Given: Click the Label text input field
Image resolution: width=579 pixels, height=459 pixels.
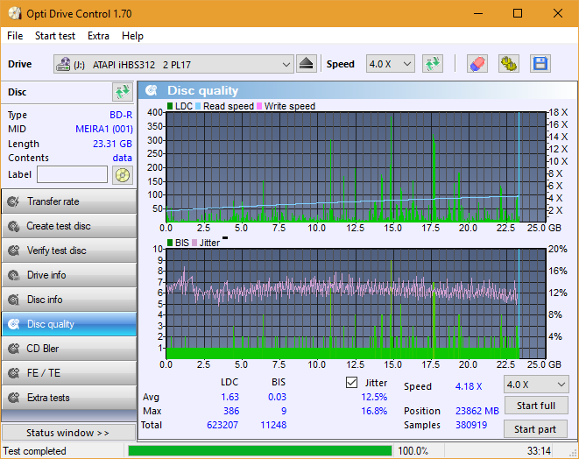Looking at the screenshot, I should pyautogui.click(x=73, y=174).
